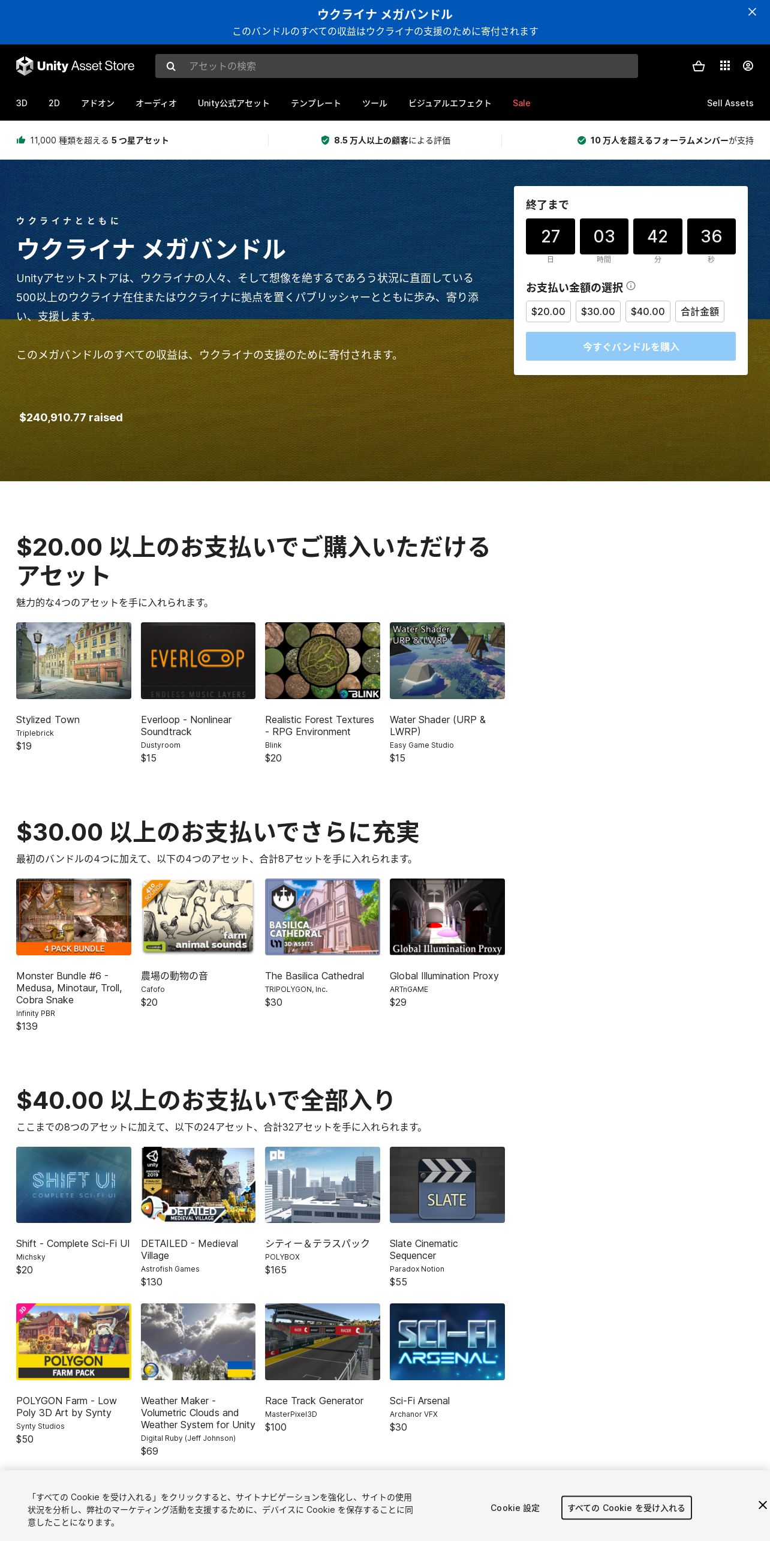Click the Everloop - Nonlinear Soundtrack title
Viewport: 770px width, 1541px height.
[186, 725]
